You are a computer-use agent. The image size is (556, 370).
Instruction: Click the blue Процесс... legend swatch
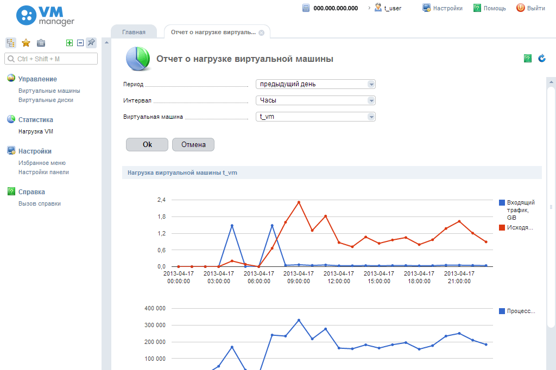[502, 311]
